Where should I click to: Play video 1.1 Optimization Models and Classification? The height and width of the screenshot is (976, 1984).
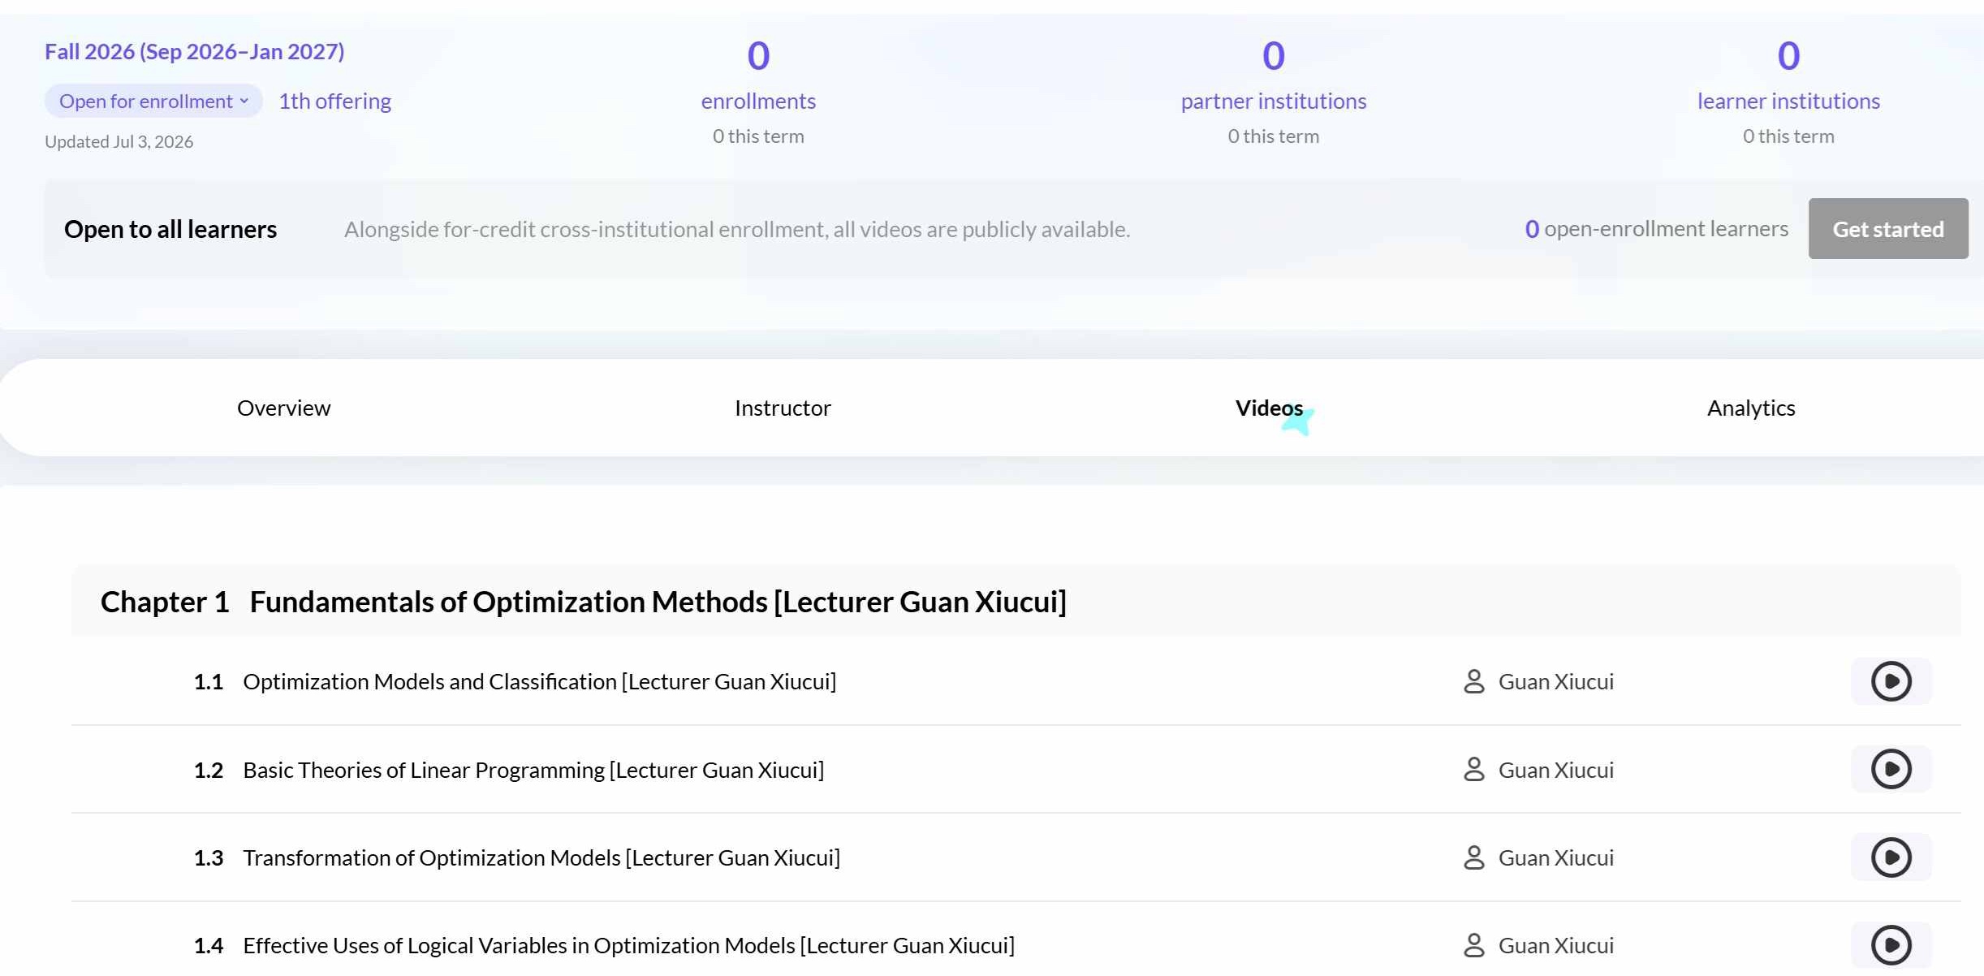[x=1891, y=681]
